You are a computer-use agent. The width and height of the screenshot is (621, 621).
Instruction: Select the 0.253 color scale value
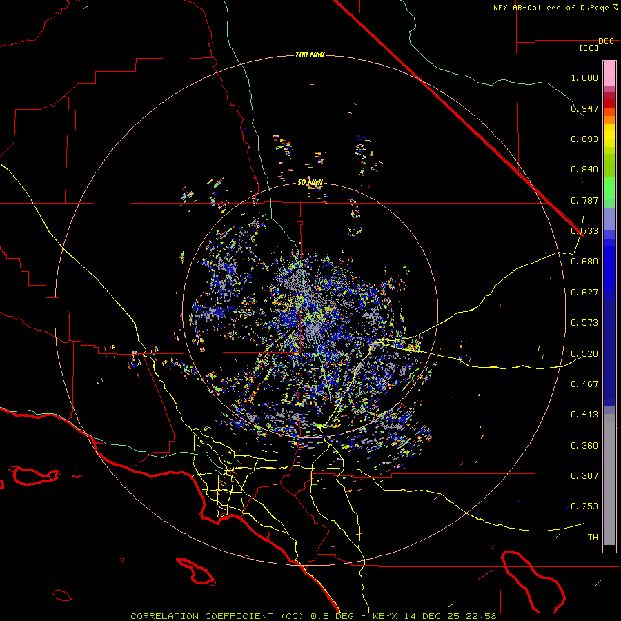584,506
